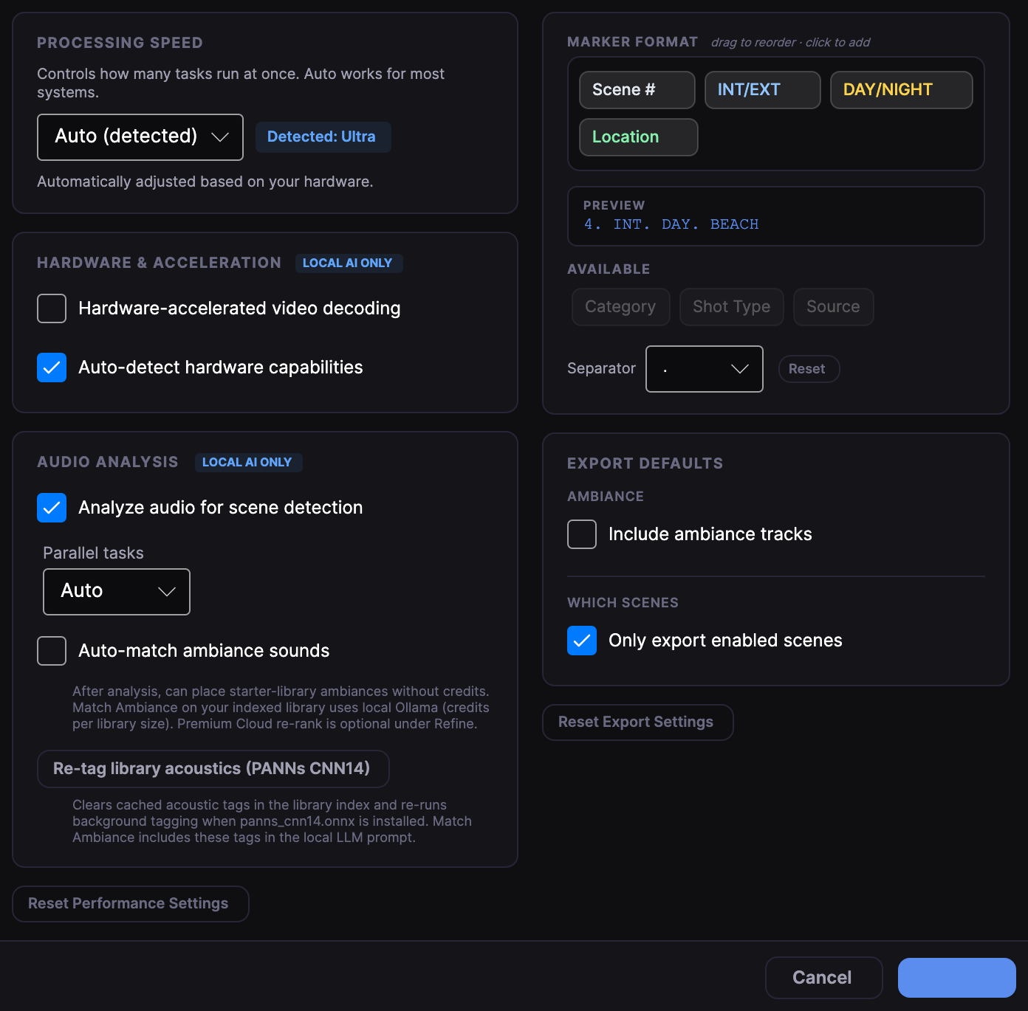The height and width of the screenshot is (1011, 1028).
Task: Add the Source chip to marker format
Action: point(833,307)
